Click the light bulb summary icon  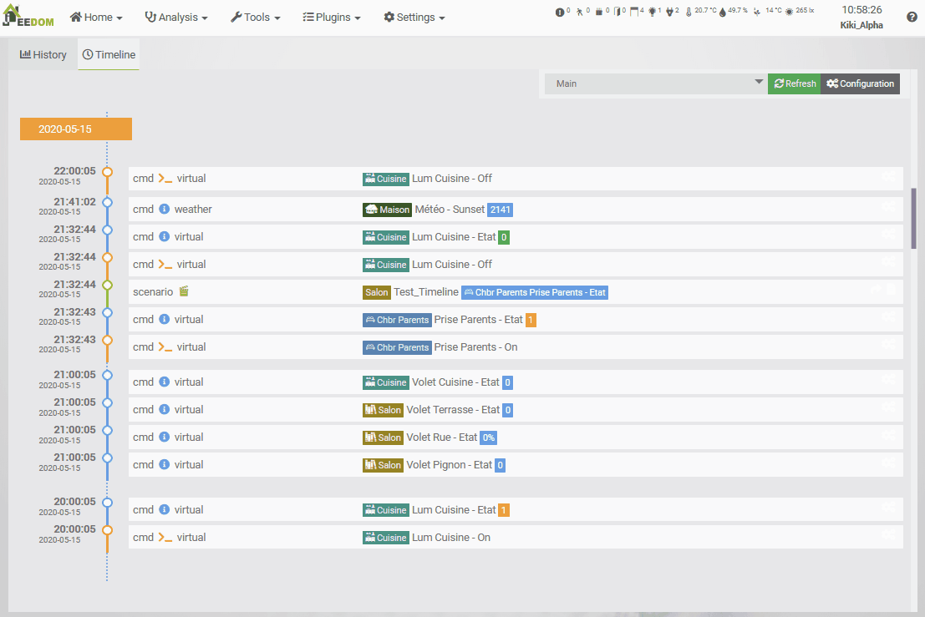pyautogui.click(x=653, y=12)
